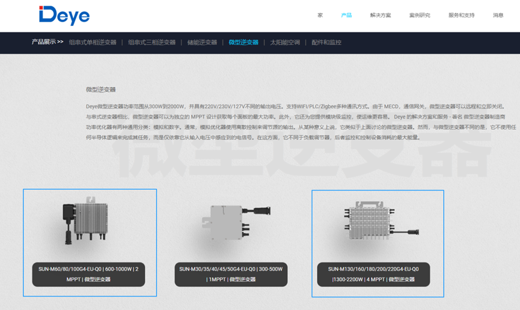Click the line beginning 功率优化器有两种通用分类

(301, 127)
